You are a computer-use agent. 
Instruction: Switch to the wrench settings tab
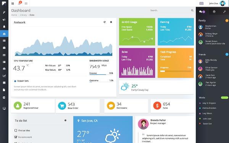click(224, 12)
